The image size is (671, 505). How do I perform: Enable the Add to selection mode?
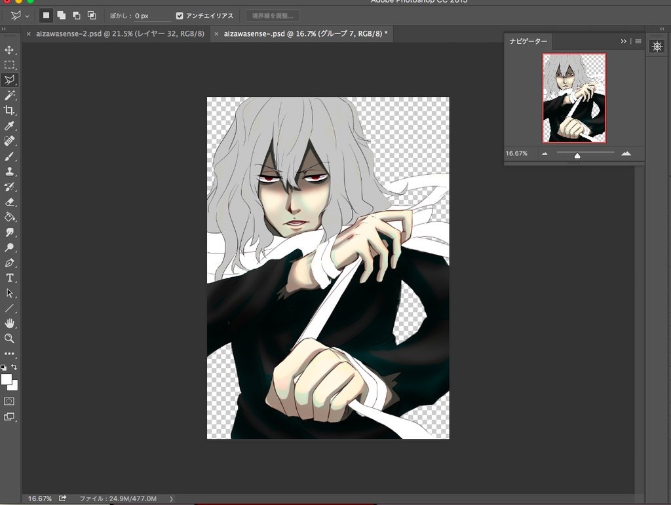coord(61,16)
